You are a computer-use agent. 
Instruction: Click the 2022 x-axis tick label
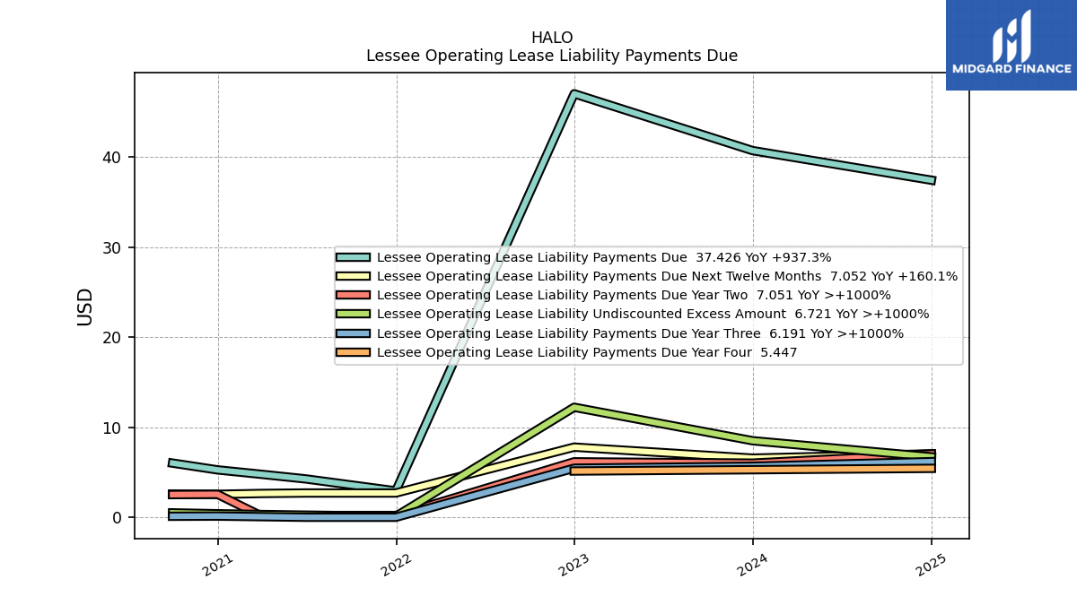pyautogui.click(x=397, y=565)
